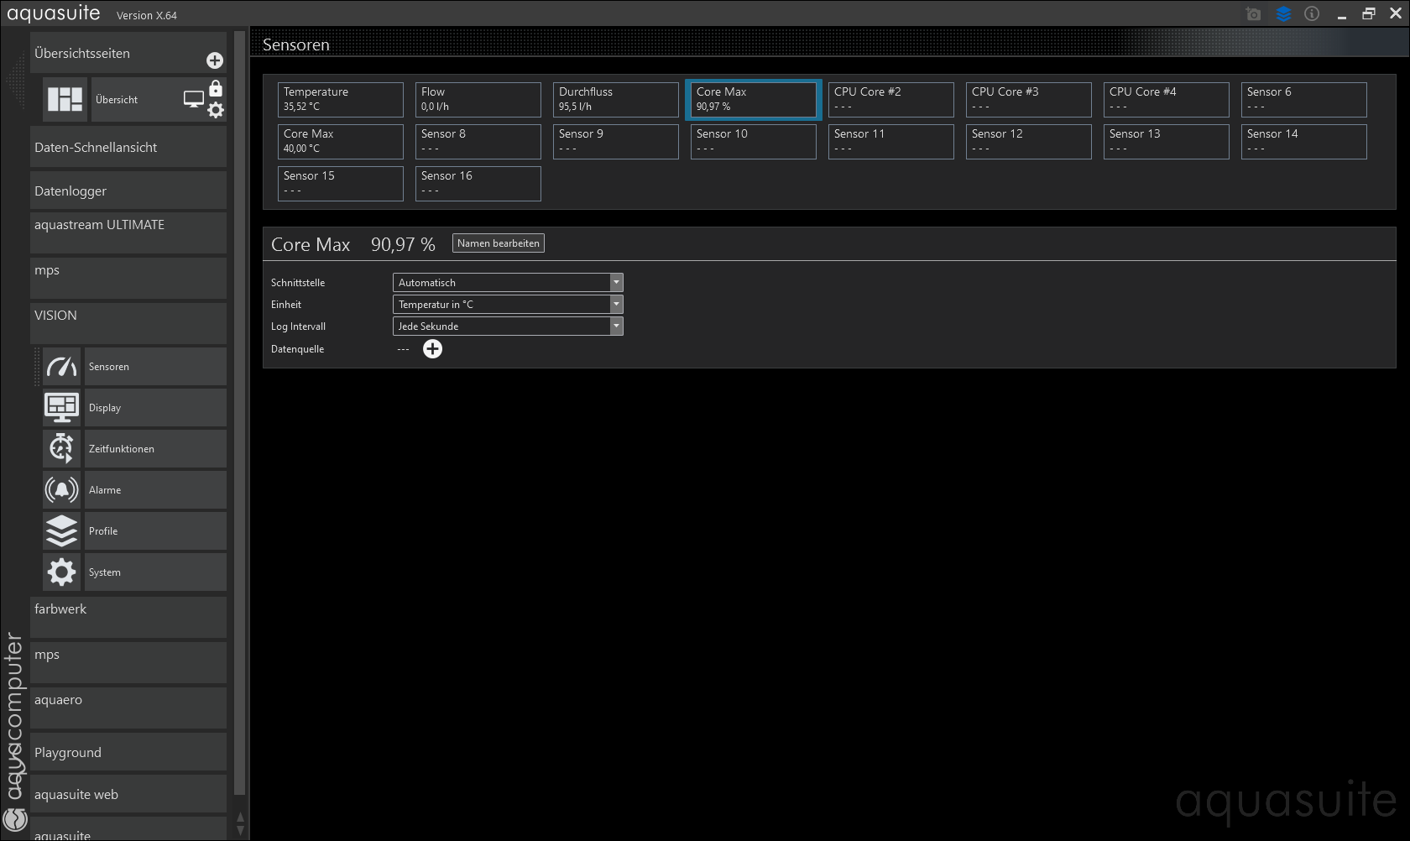Select the Daten-Schnellansicht menu item
Screen dimensions: 1410x841
[128, 148]
